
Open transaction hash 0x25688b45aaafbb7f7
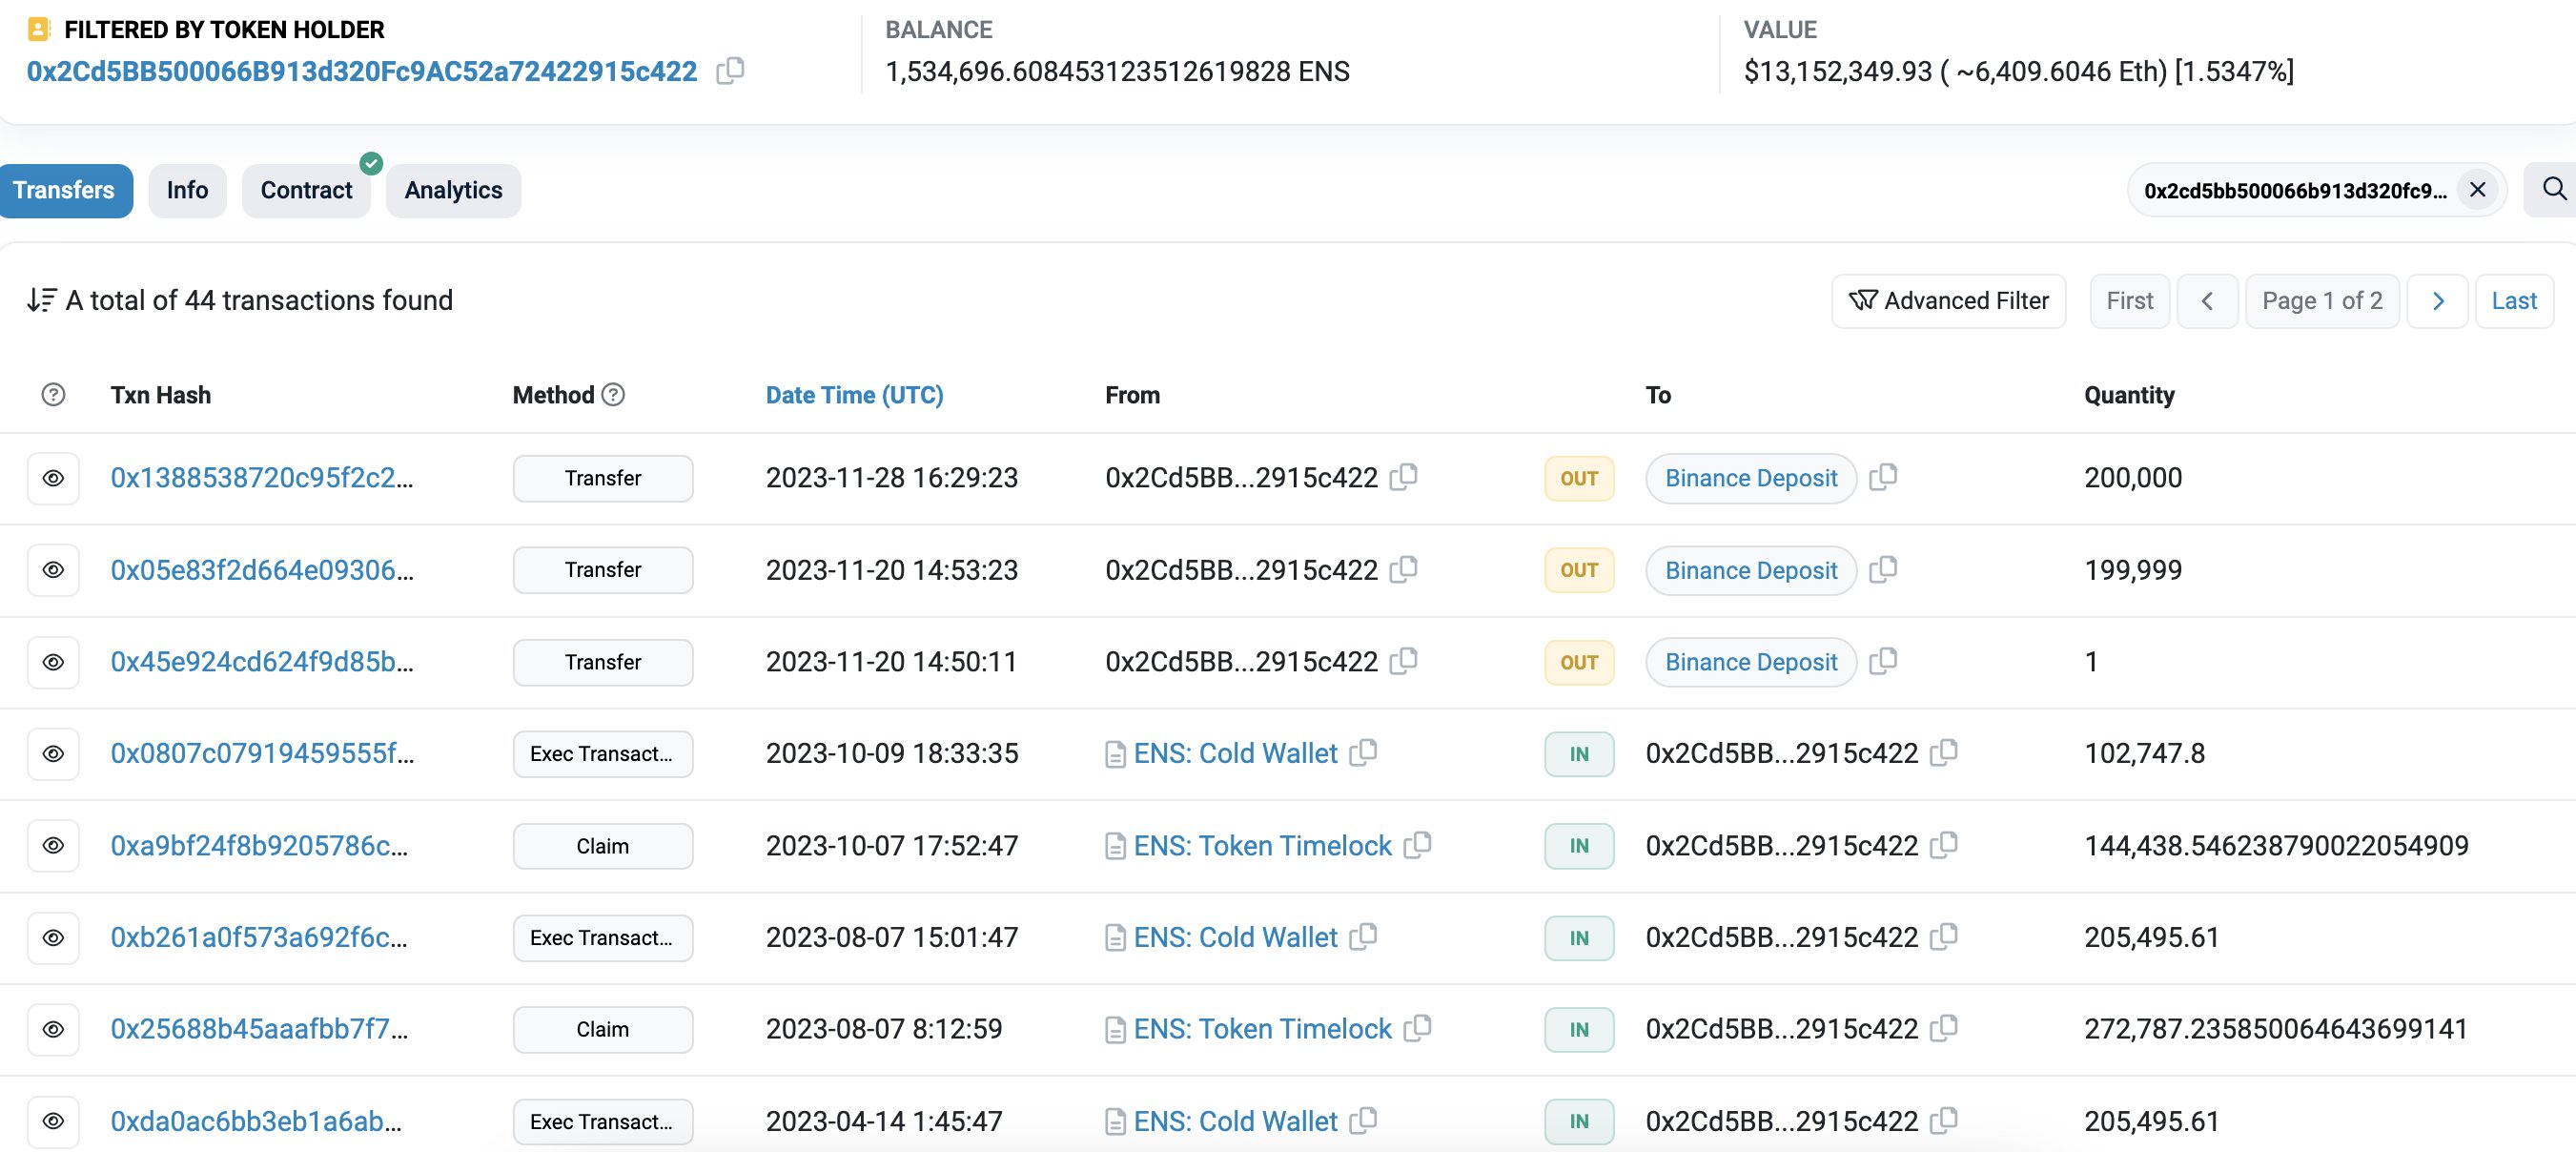[x=259, y=1029]
